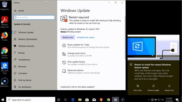Open Recycle Bin desktop icon
Screen dimensions: 182x102
click(x=5, y=5)
